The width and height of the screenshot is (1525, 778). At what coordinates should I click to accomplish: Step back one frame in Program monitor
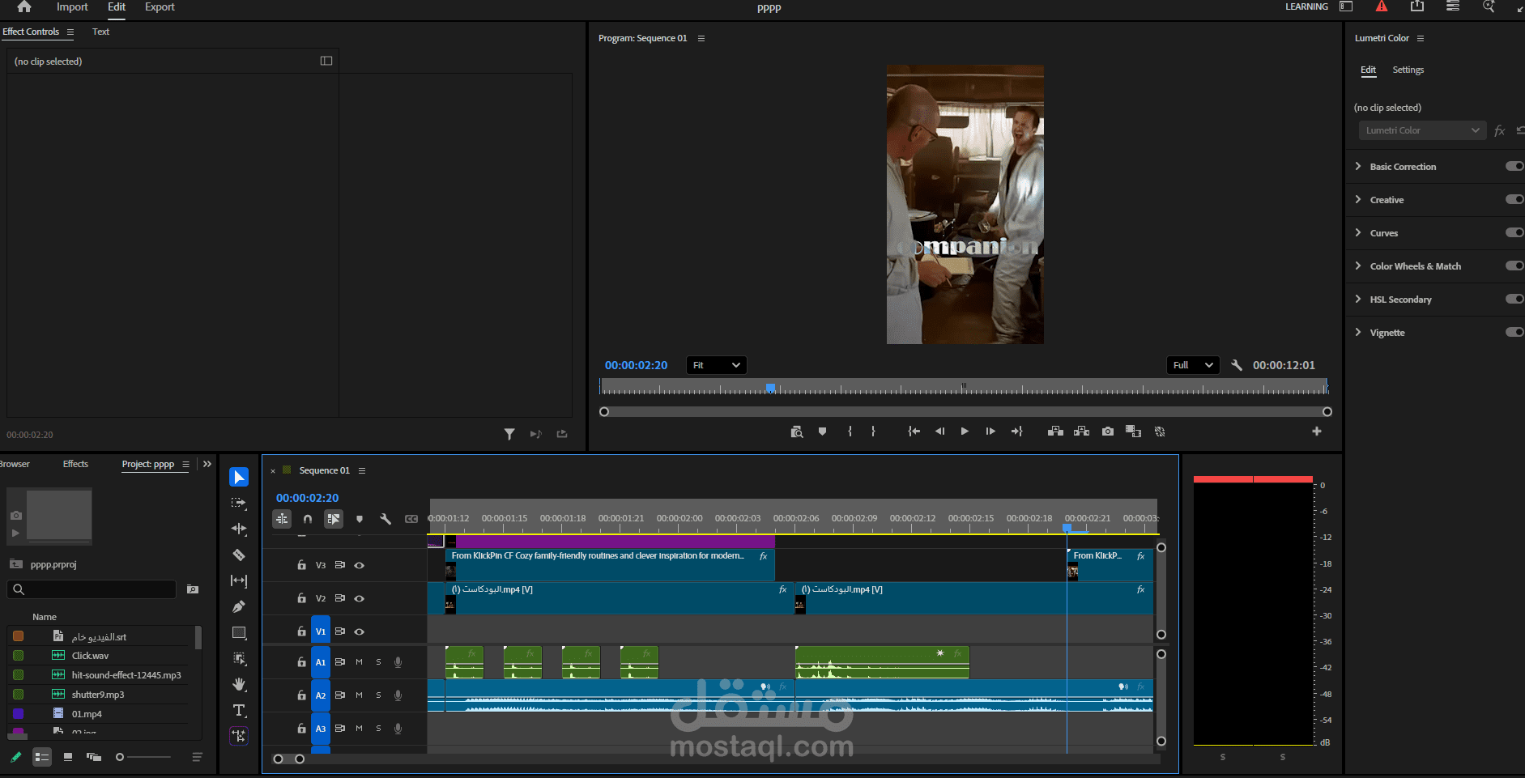coord(939,432)
